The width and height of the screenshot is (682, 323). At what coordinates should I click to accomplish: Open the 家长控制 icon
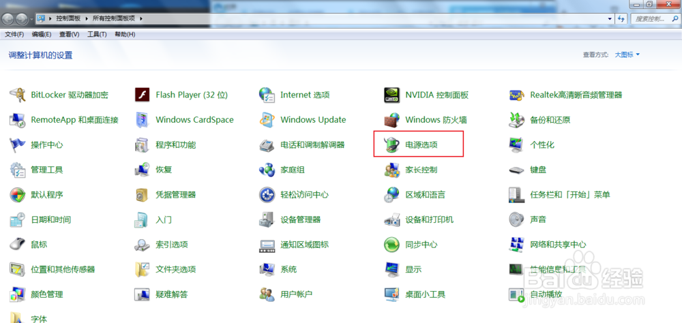click(x=392, y=170)
